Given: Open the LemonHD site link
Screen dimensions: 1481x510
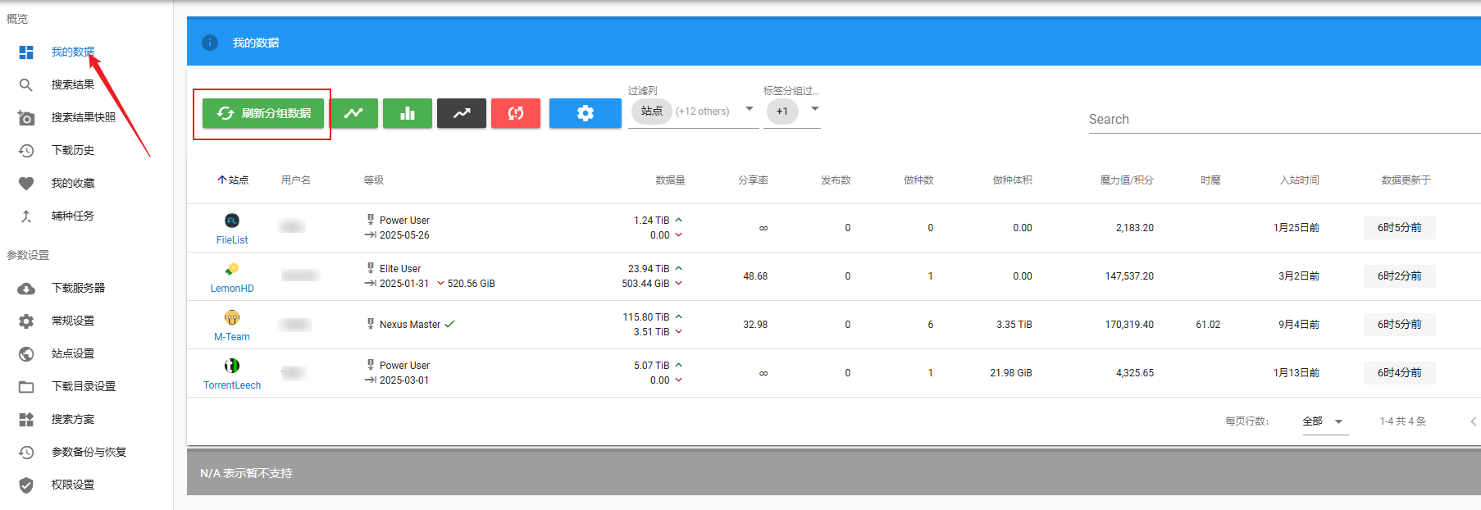Looking at the screenshot, I should [x=232, y=289].
